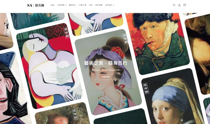210x124 pixels.
Task: Go home via SA 很有飾 logo
Action: click(x=36, y=5)
